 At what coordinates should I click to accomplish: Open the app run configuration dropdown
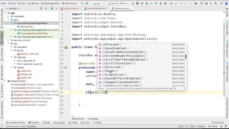click(98, 3)
